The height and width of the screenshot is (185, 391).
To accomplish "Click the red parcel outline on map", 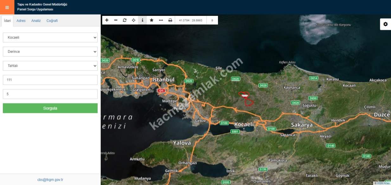I will (249, 102).
